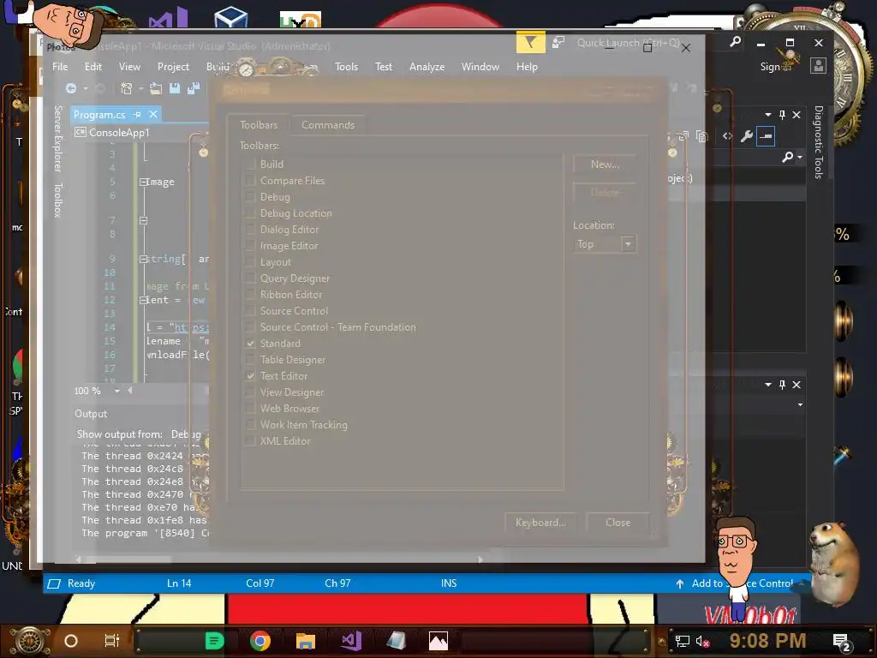Click the New Project toolbar icon
The image size is (877, 658).
127,88
